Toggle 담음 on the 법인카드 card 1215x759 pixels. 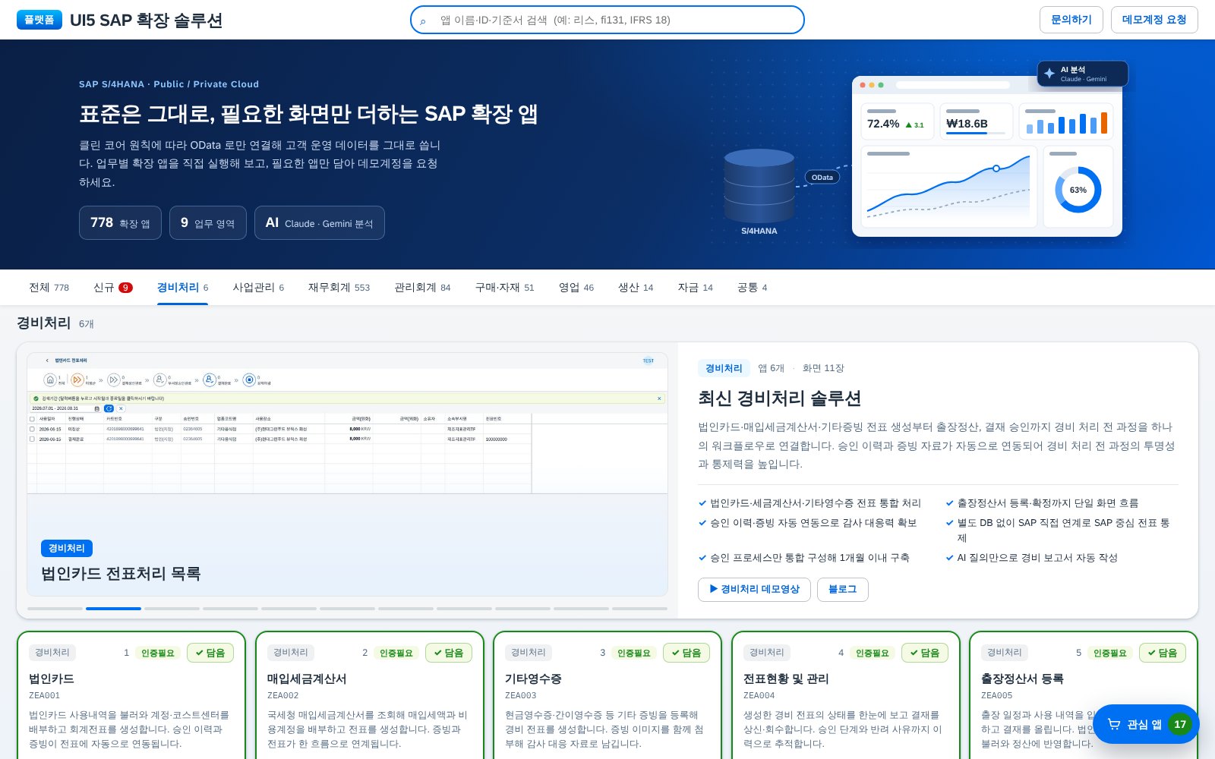tap(210, 653)
